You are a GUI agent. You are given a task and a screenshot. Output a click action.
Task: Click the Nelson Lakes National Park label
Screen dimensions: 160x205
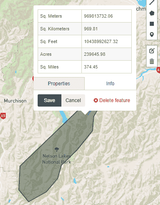56,159
